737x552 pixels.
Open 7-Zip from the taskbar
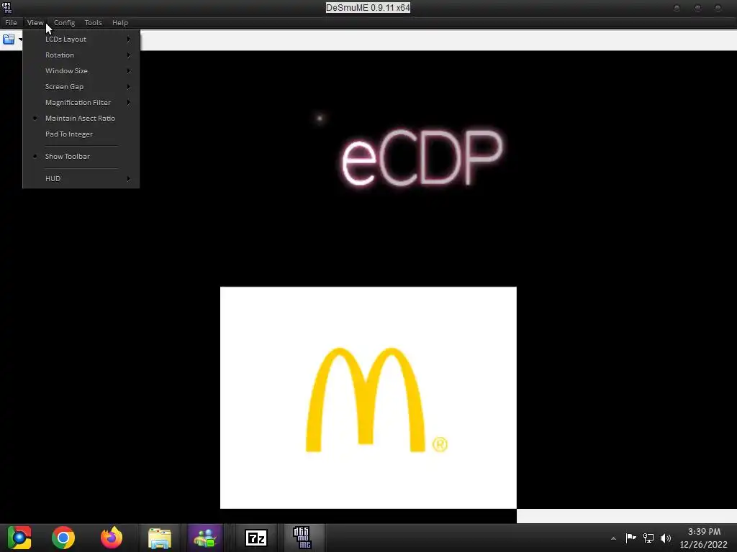coord(256,538)
